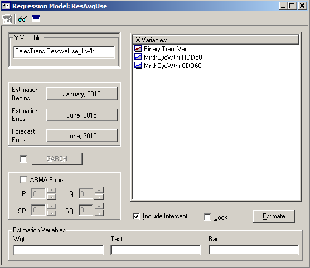Enable ARMA Errors checkbox

coord(24,179)
